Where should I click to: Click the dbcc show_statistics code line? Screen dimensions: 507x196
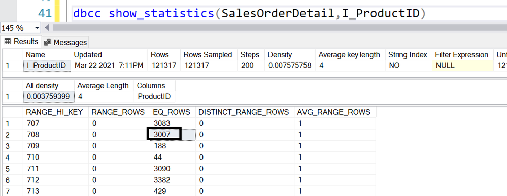250,13
